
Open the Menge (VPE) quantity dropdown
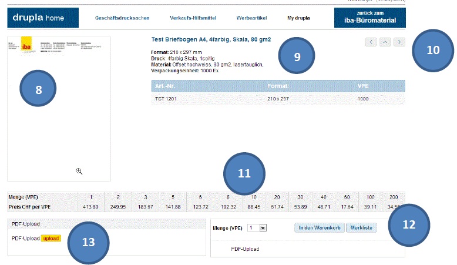[257, 227]
